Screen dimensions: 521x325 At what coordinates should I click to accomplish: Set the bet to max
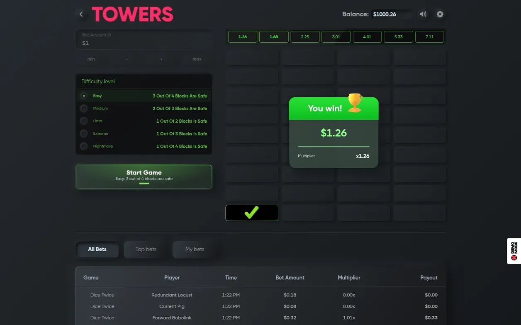coord(197,59)
